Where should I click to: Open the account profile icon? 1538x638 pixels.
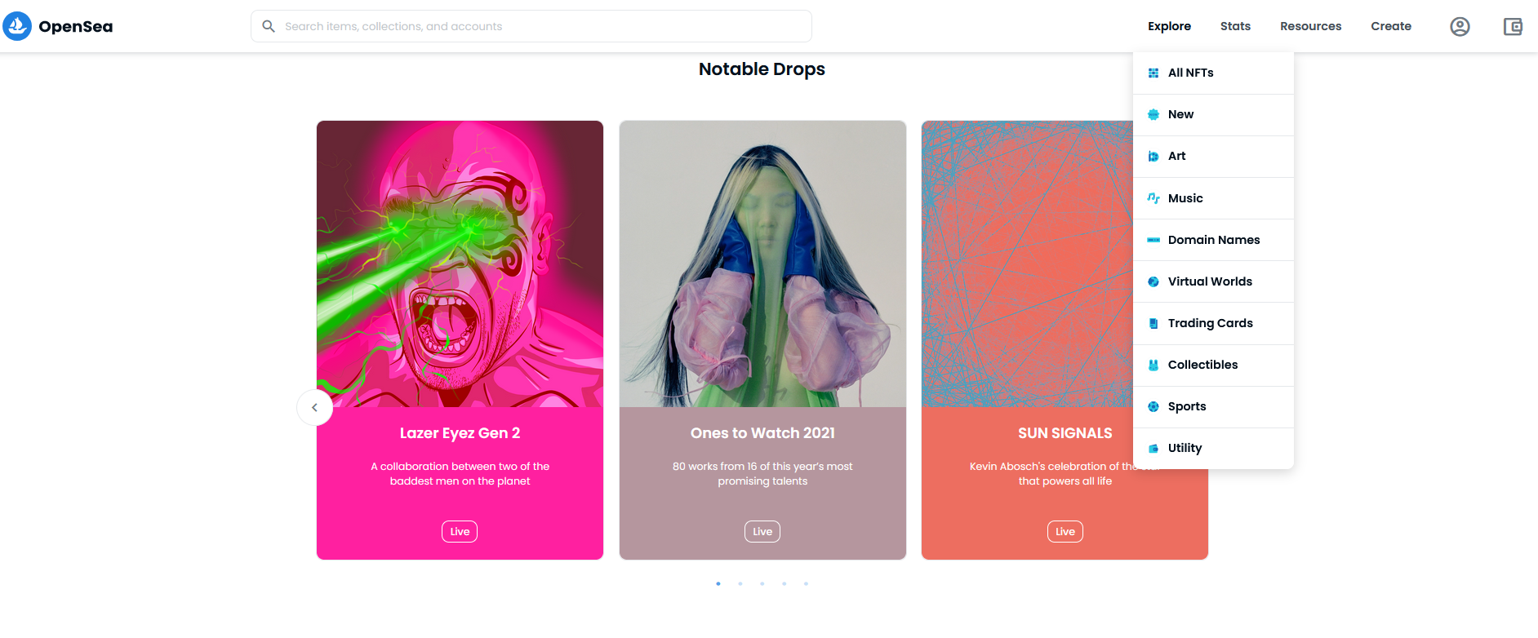(1460, 26)
